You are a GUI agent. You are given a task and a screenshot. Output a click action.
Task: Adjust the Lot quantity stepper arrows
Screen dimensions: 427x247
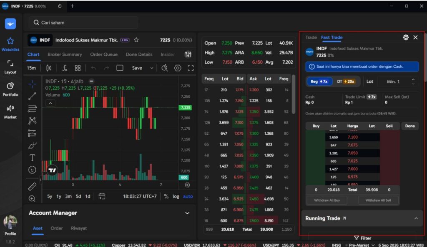[413, 82]
